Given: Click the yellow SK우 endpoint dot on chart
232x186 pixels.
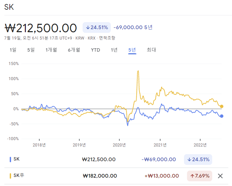Looking at the screenshot, I should click(x=222, y=106).
